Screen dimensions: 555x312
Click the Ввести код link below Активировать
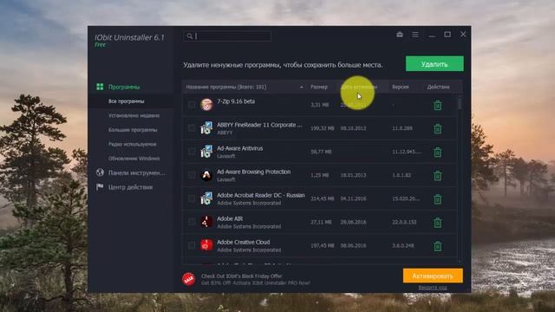(x=433, y=288)
